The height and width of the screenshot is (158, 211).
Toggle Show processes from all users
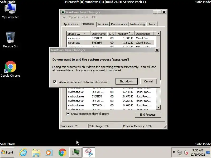pyautogui.click(x=68, y=114)
